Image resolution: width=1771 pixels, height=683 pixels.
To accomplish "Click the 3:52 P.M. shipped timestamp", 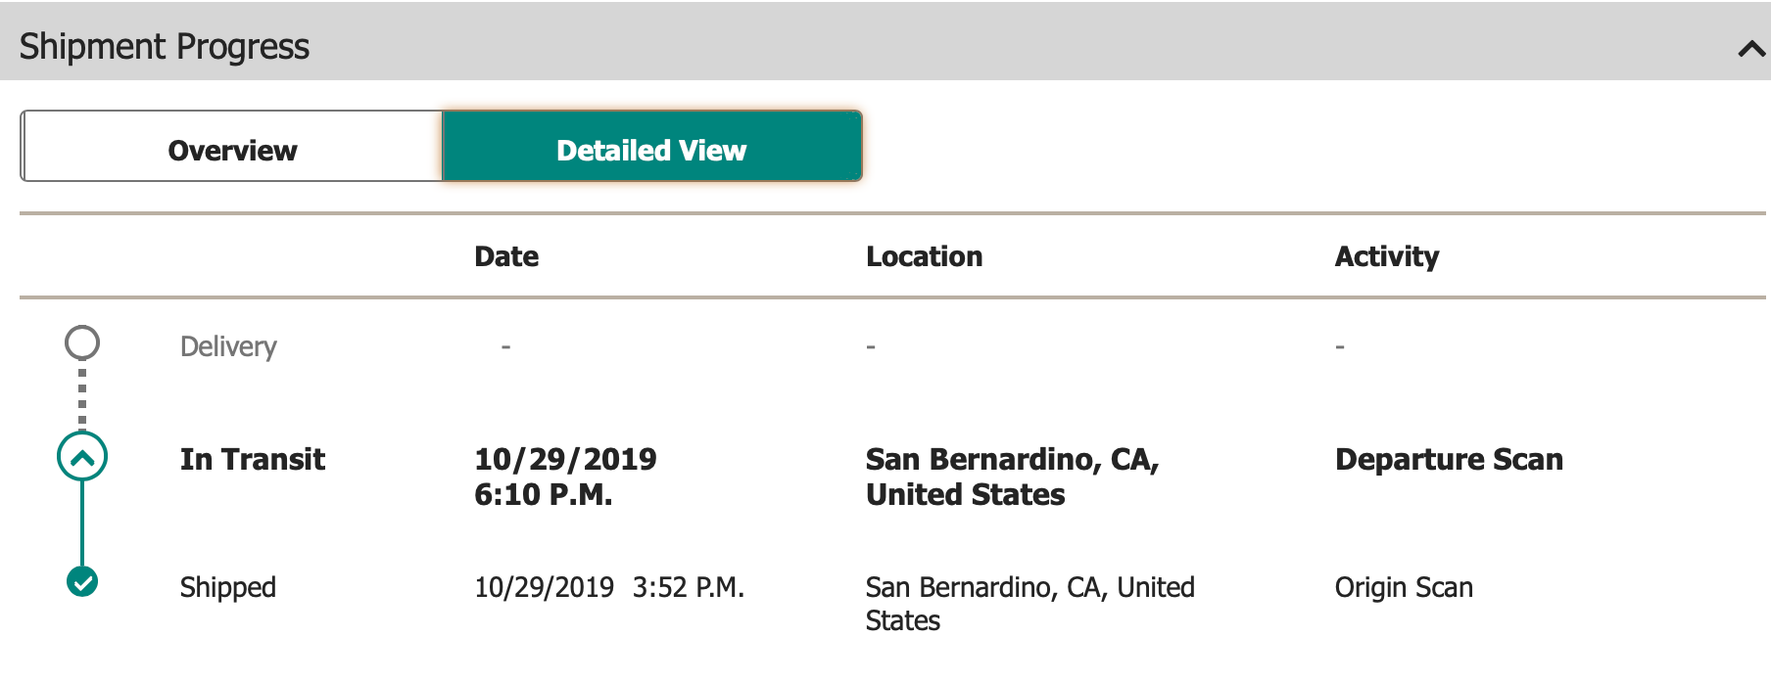I will [x=689, y=587].
